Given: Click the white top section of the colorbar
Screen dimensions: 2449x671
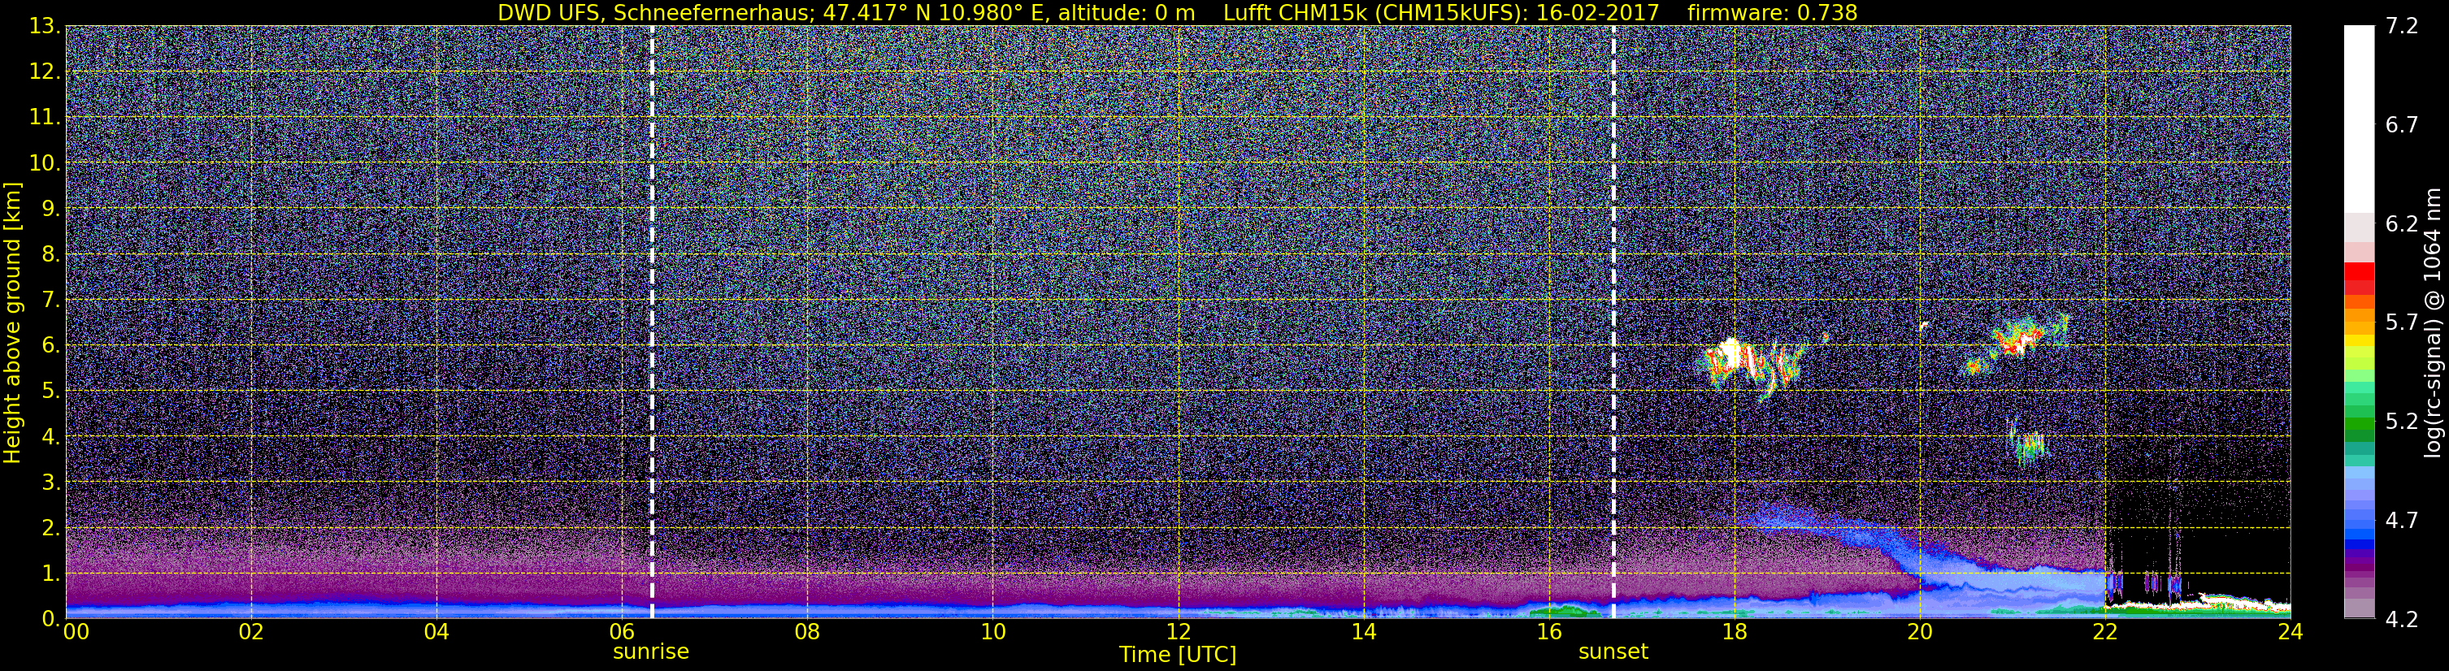Looking at the screenshot, I should (x=2360, y=119).
